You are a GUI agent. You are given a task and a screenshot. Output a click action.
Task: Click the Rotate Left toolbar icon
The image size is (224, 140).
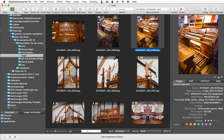[x=35, y=9]
